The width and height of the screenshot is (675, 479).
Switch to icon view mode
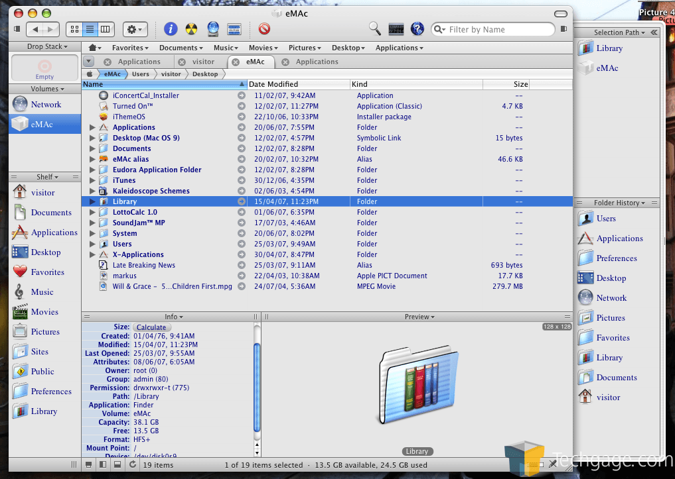tap(74, 29)
